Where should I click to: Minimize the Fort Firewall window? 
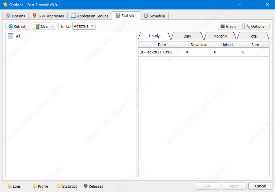tap(240, 5)
